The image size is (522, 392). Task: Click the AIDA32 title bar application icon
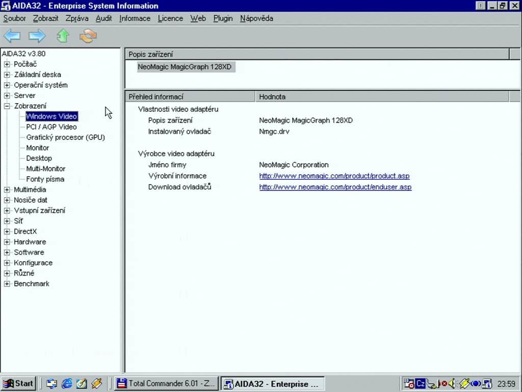coord(6,6)
